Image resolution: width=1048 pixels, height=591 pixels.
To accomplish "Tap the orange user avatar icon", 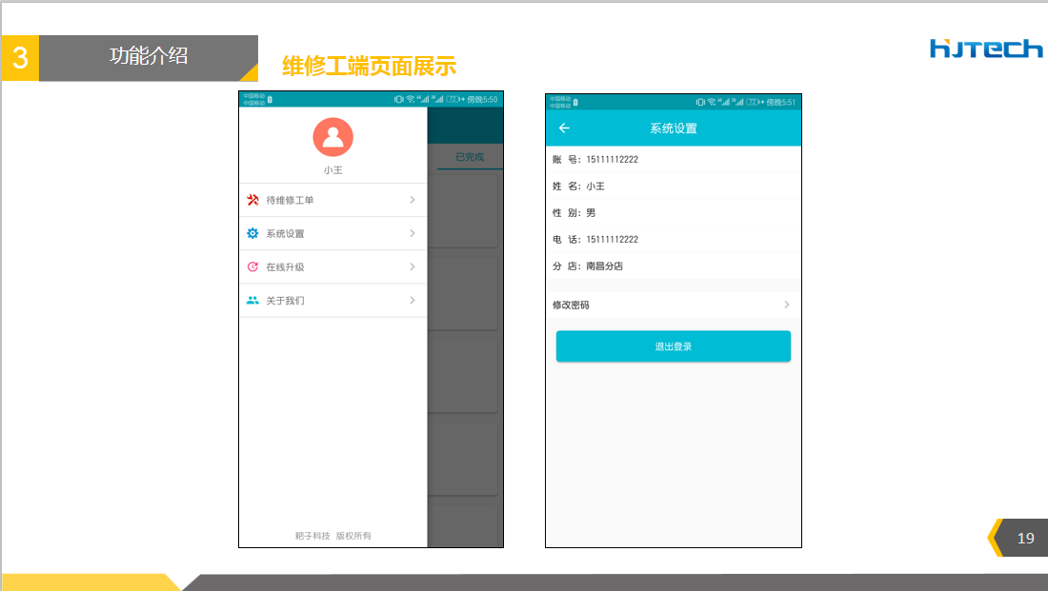I will point(333,137).
